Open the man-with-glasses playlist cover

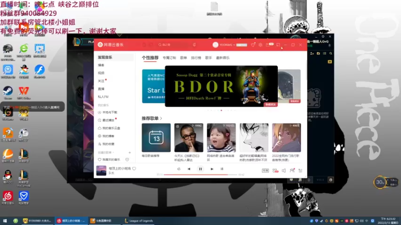point(189,138)
